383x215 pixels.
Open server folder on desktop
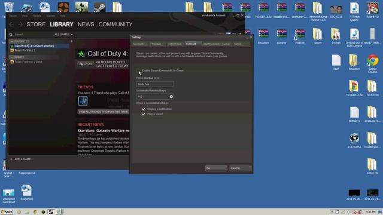point(318,36)
